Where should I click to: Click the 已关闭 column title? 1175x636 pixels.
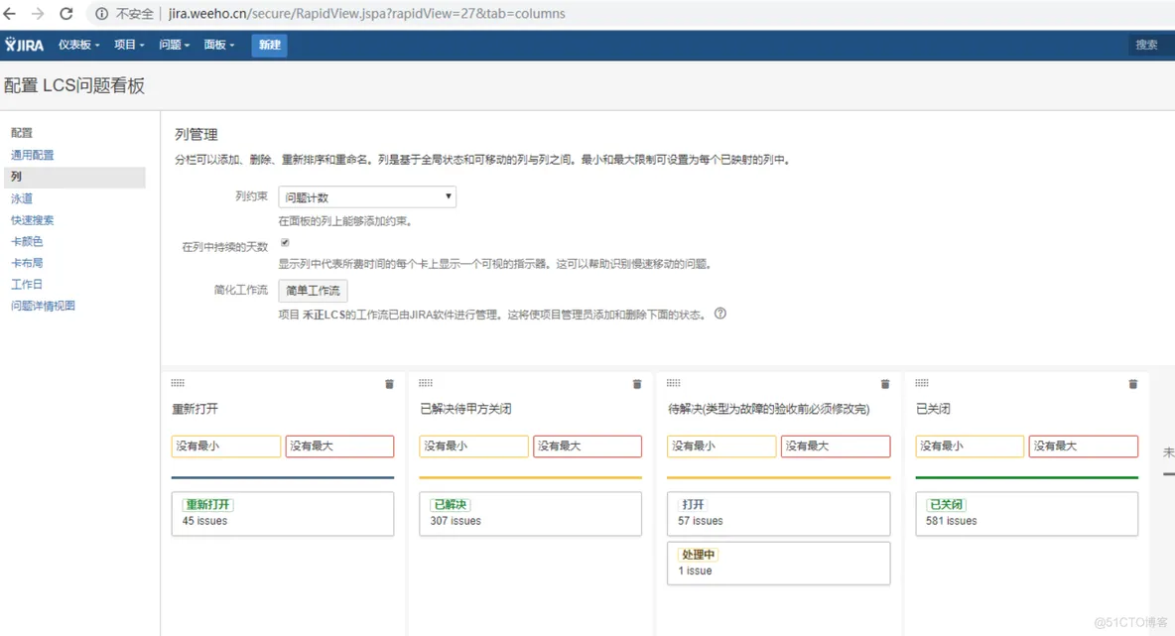[933, 409]
